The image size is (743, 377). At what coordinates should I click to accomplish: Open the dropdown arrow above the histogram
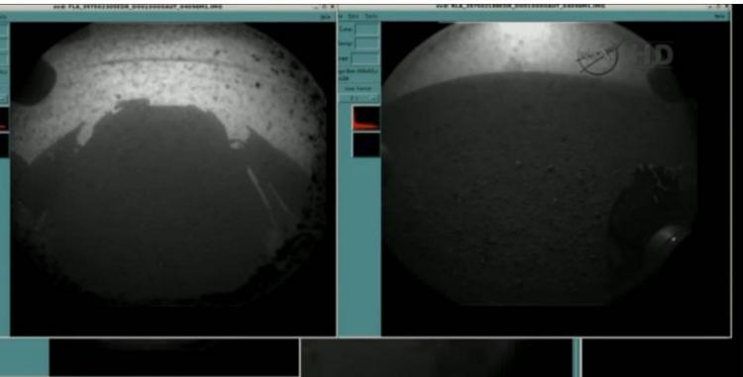[x=374, y=98]
